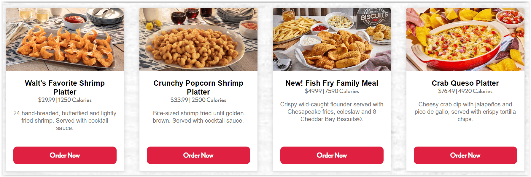The image size is (531, 177).
Task: Order the Crunchy Popcorn Shrimp Platter now
Action: 198,155
